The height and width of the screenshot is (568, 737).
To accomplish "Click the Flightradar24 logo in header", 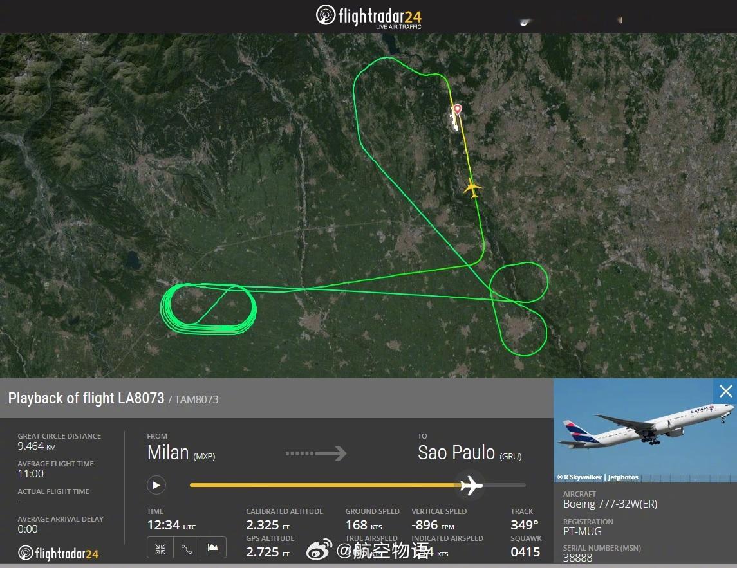I will click(368, 17).
